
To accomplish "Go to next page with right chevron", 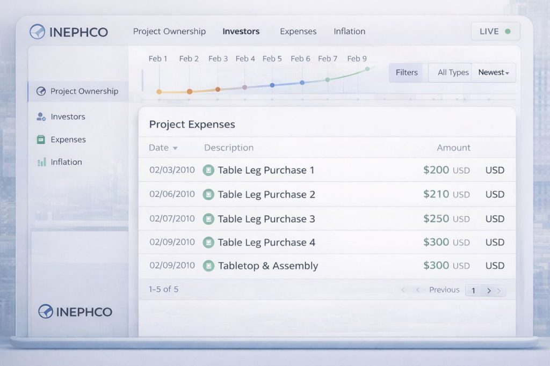I will (489, 290).
